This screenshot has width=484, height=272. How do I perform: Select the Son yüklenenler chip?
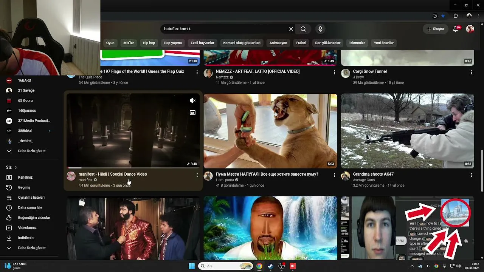pyautogui.click(x=328, y=43)
